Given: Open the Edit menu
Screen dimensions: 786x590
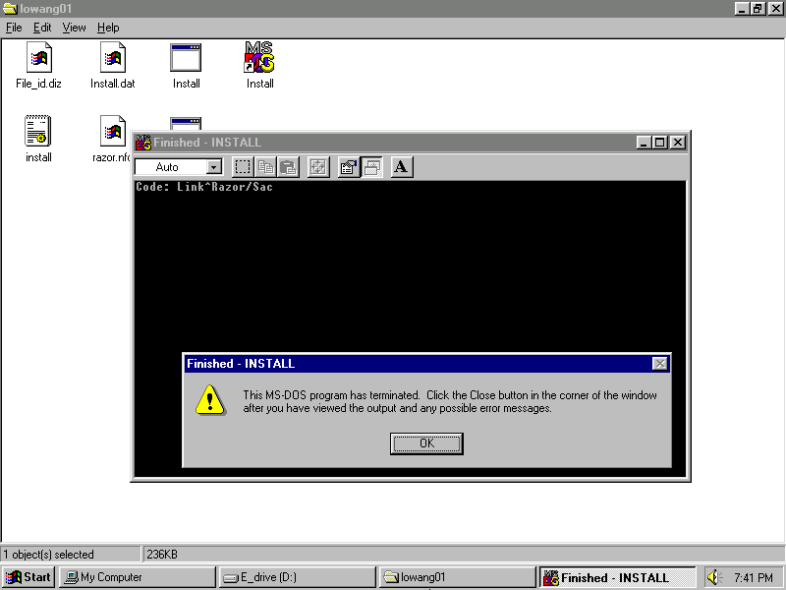Looking at the screenshot, I should (x=42, y=28).
